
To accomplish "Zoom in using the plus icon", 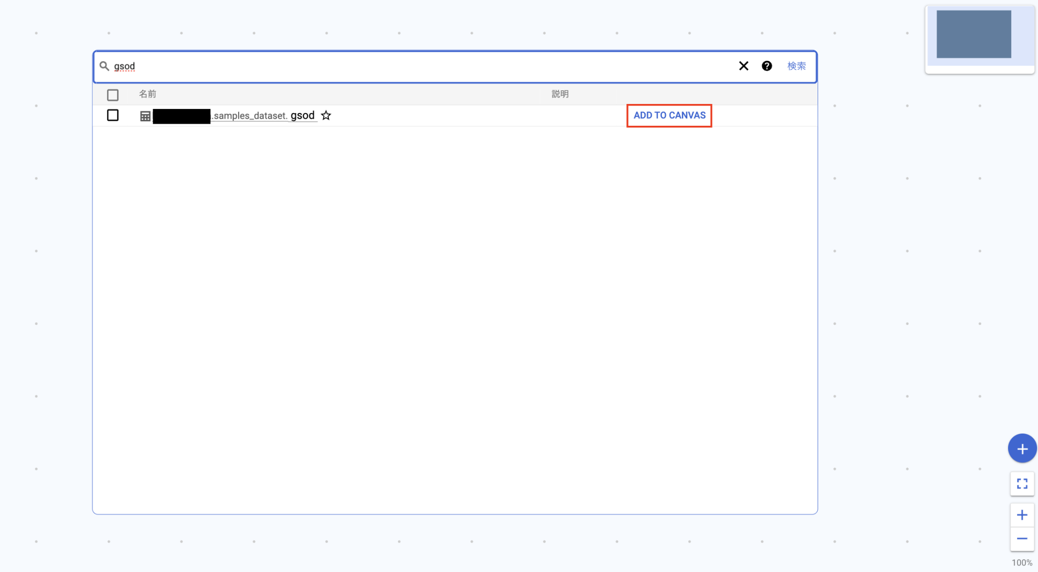I will coord(1022,515).
